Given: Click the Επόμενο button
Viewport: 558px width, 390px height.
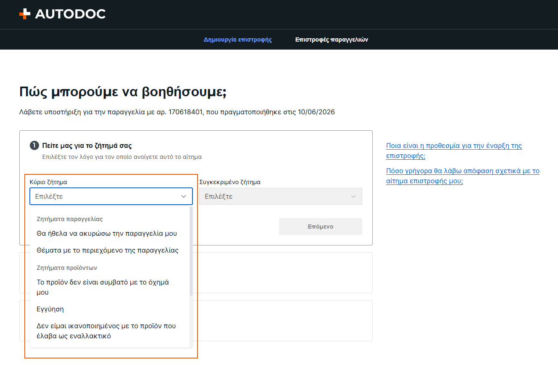Looking at the screenshot, I should [x=320, y=227].
